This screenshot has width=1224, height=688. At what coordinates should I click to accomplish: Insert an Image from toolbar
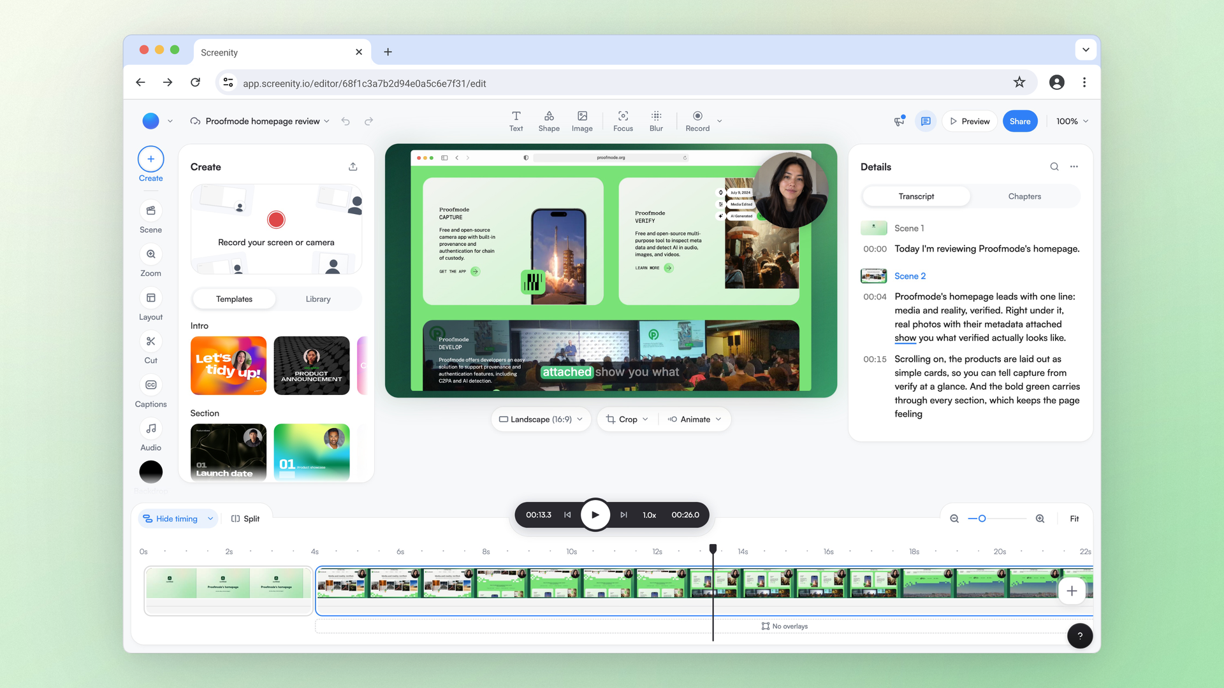[x=582, y=121]
